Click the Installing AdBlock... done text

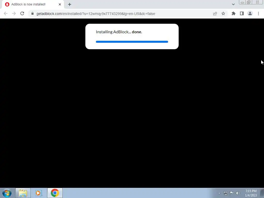tap(119, 32)
